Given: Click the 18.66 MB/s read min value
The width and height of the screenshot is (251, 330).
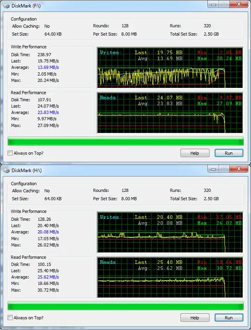Looking at the screenshot, I should tap(48, 283).
